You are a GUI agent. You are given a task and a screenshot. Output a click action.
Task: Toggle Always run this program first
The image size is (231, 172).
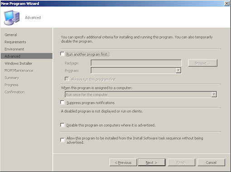click(x=67, y=79)
